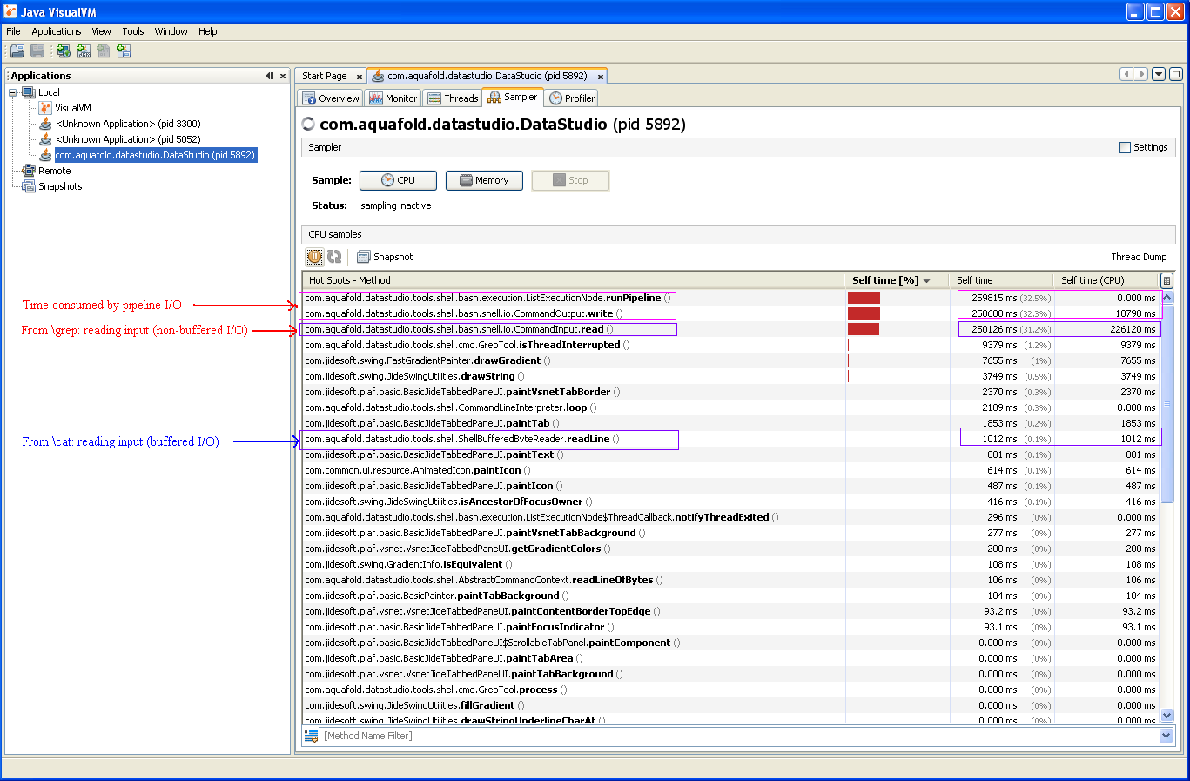
Task: Open the View menu
Action: point(101,31)
